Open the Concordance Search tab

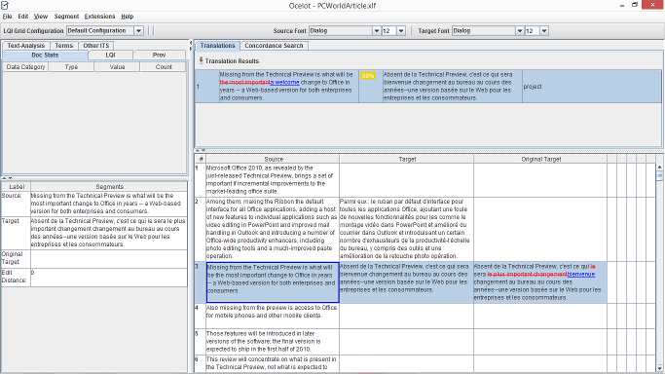274,46
